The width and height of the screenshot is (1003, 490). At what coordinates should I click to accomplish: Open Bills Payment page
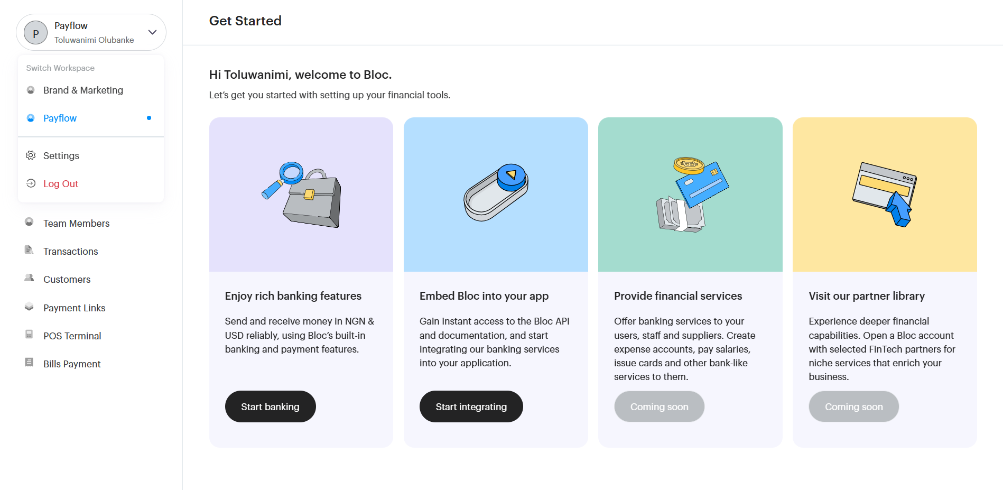tap(72, 364)
